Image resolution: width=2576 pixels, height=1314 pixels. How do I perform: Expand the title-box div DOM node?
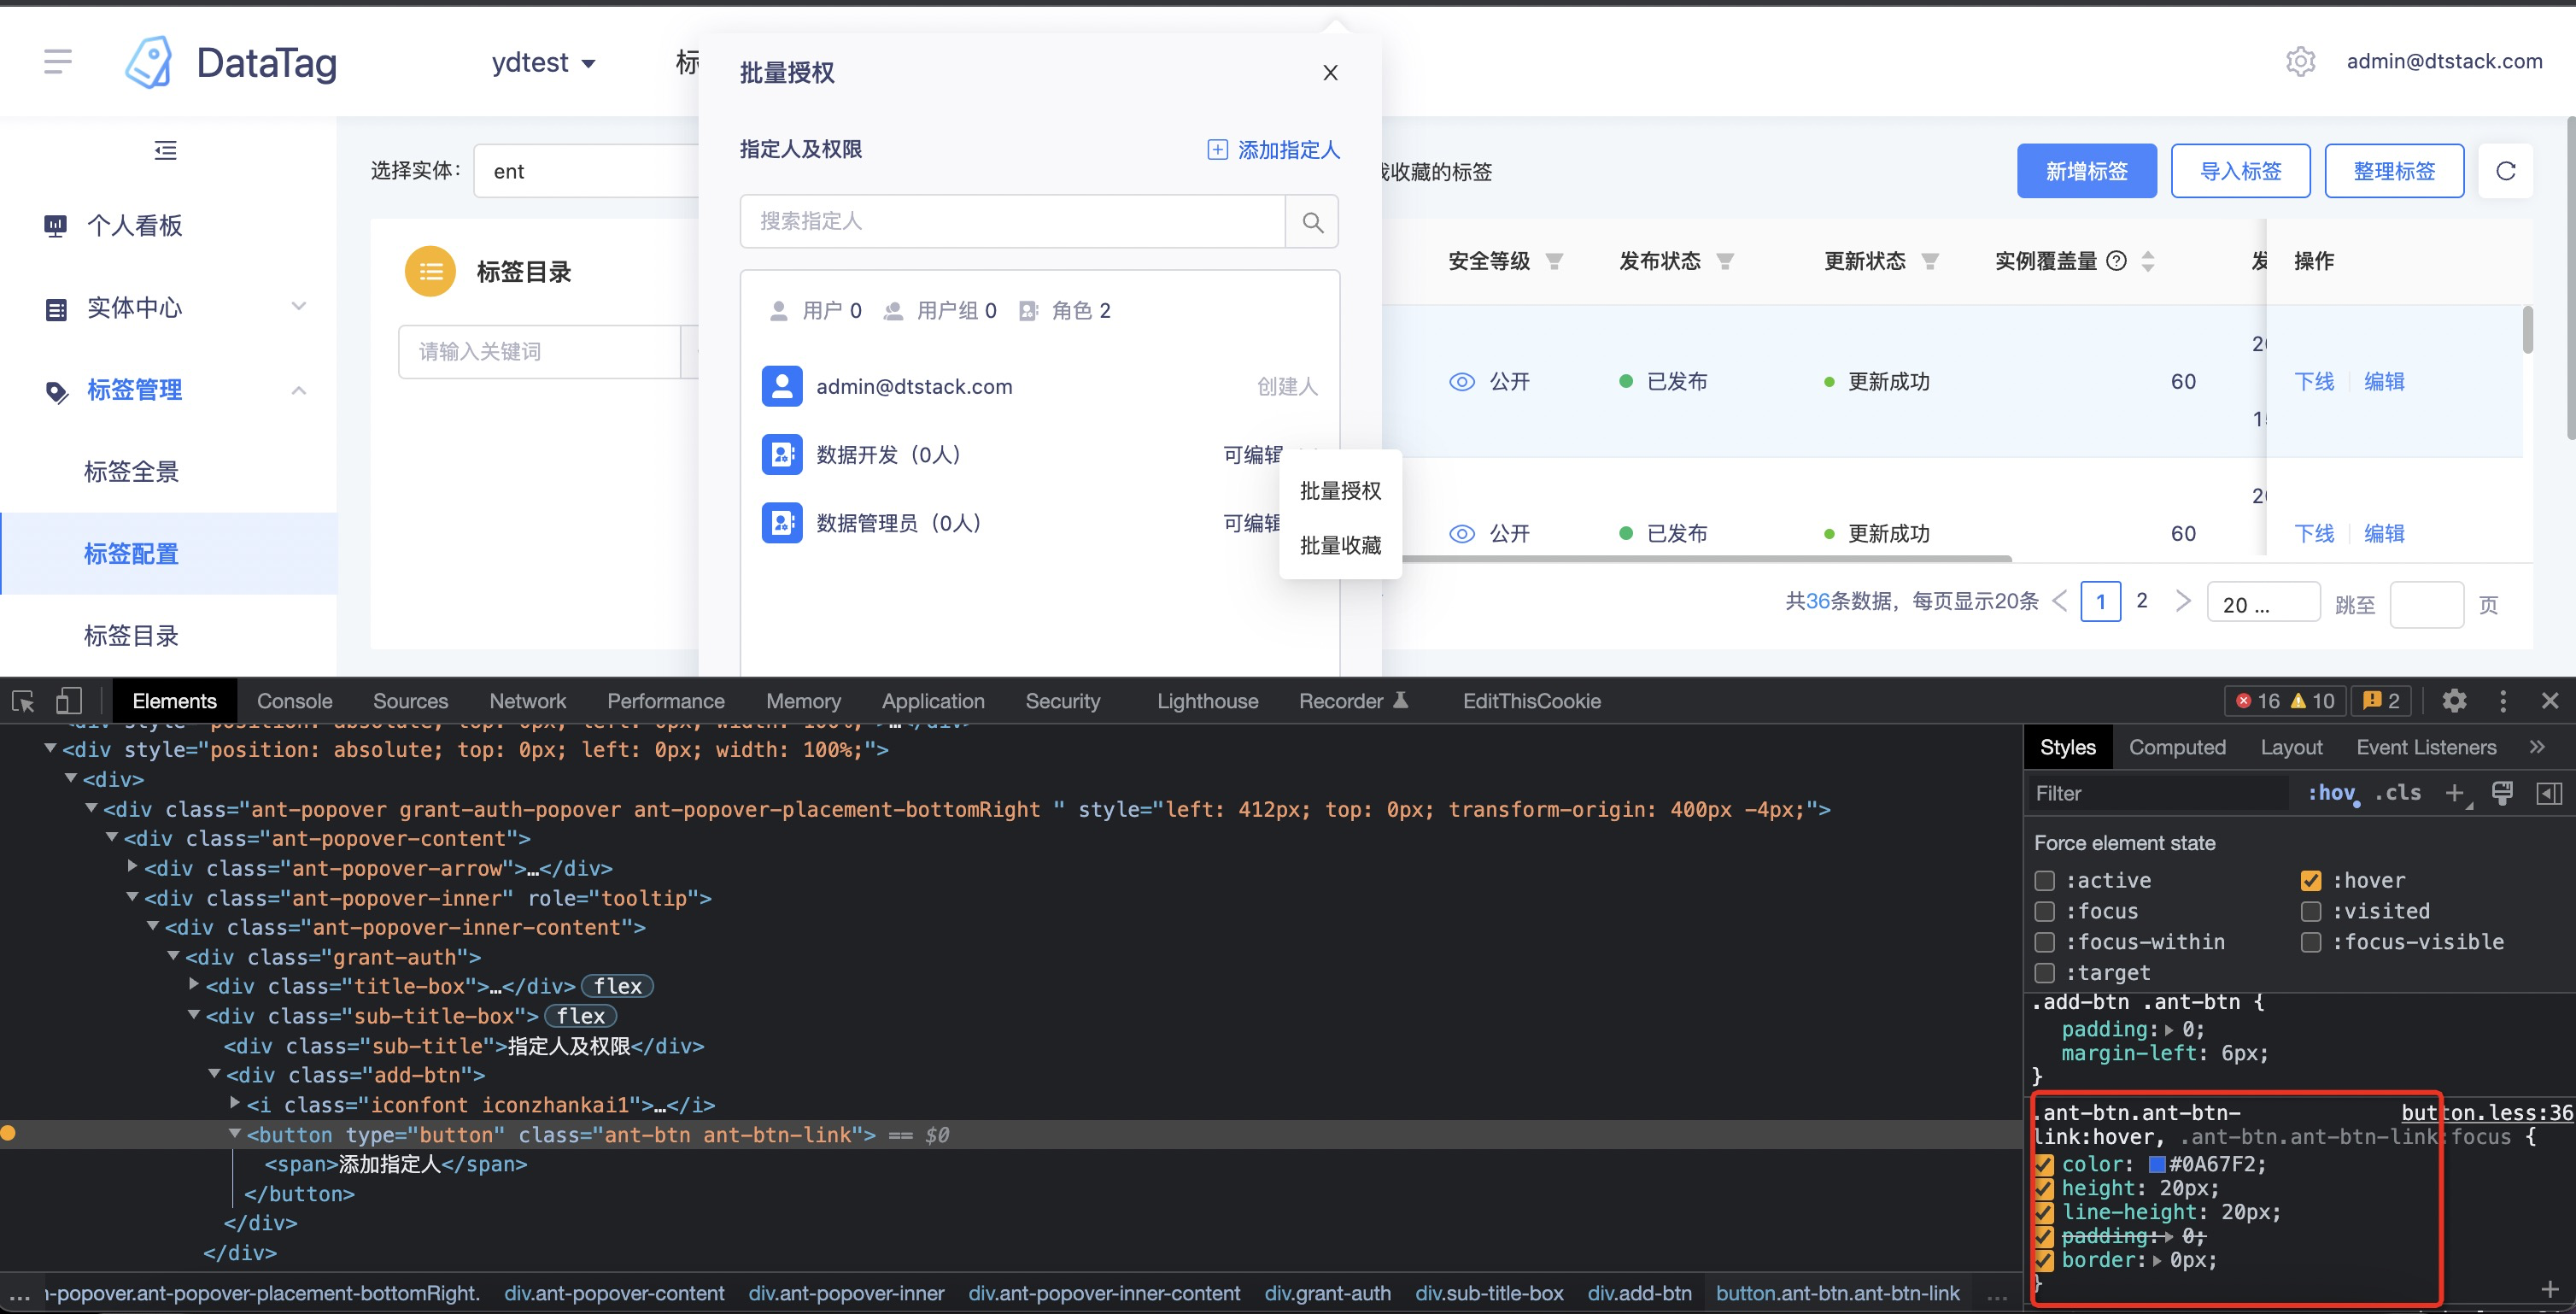(194, 985)
